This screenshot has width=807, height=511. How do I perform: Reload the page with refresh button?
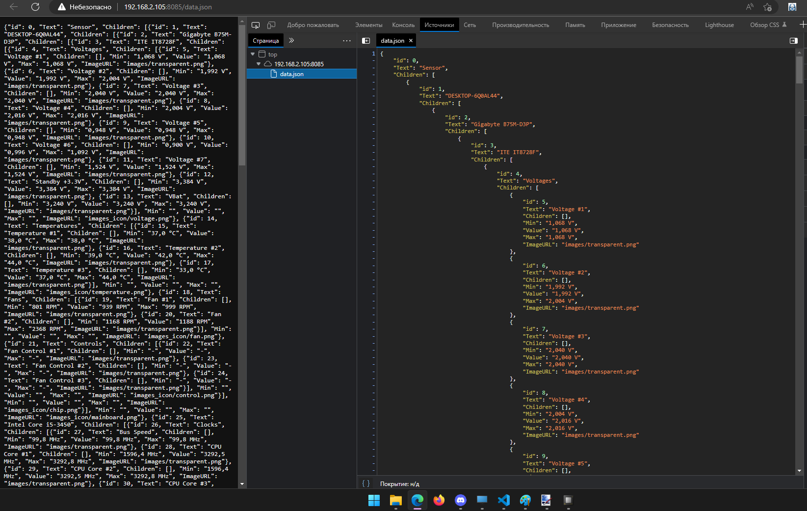click(35, 7)
